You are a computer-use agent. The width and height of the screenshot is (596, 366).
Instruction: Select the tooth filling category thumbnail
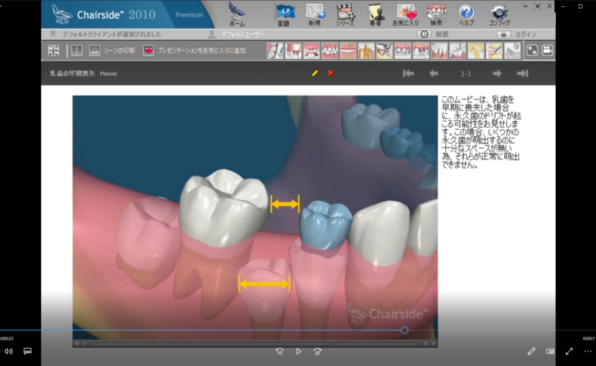point(293,50)
